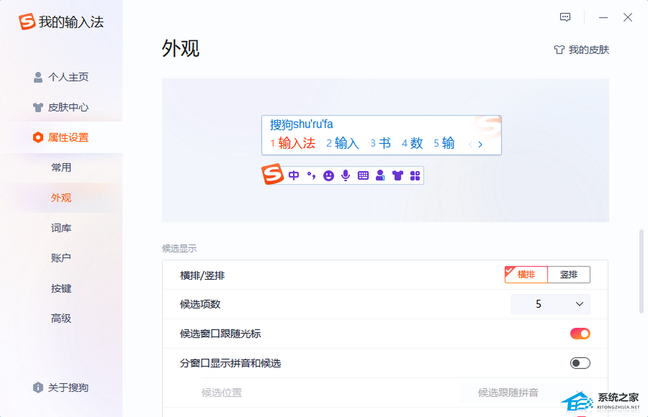The width and height of the screenshot is (648, 417).
Task: Open the toolbox grid icon
Action: pos(415,175)
